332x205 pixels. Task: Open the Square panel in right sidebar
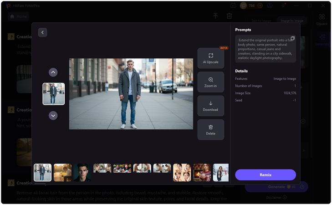(322, 20)
